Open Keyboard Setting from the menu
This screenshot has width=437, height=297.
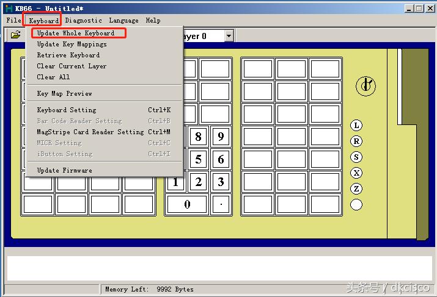(67, 110)
